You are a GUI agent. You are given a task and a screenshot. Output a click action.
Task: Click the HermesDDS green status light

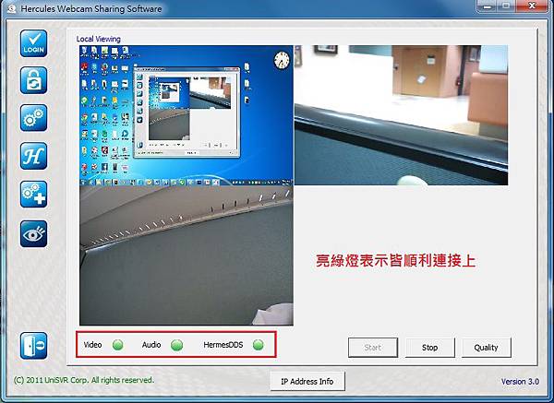(259, 345)
